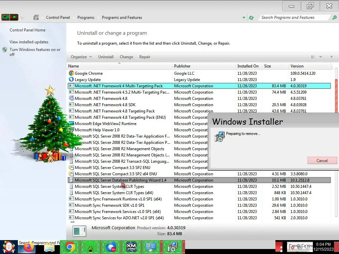Viewport: 339px width, 254px height.
Task: Open View installed updates link
Action: (29, 42)
